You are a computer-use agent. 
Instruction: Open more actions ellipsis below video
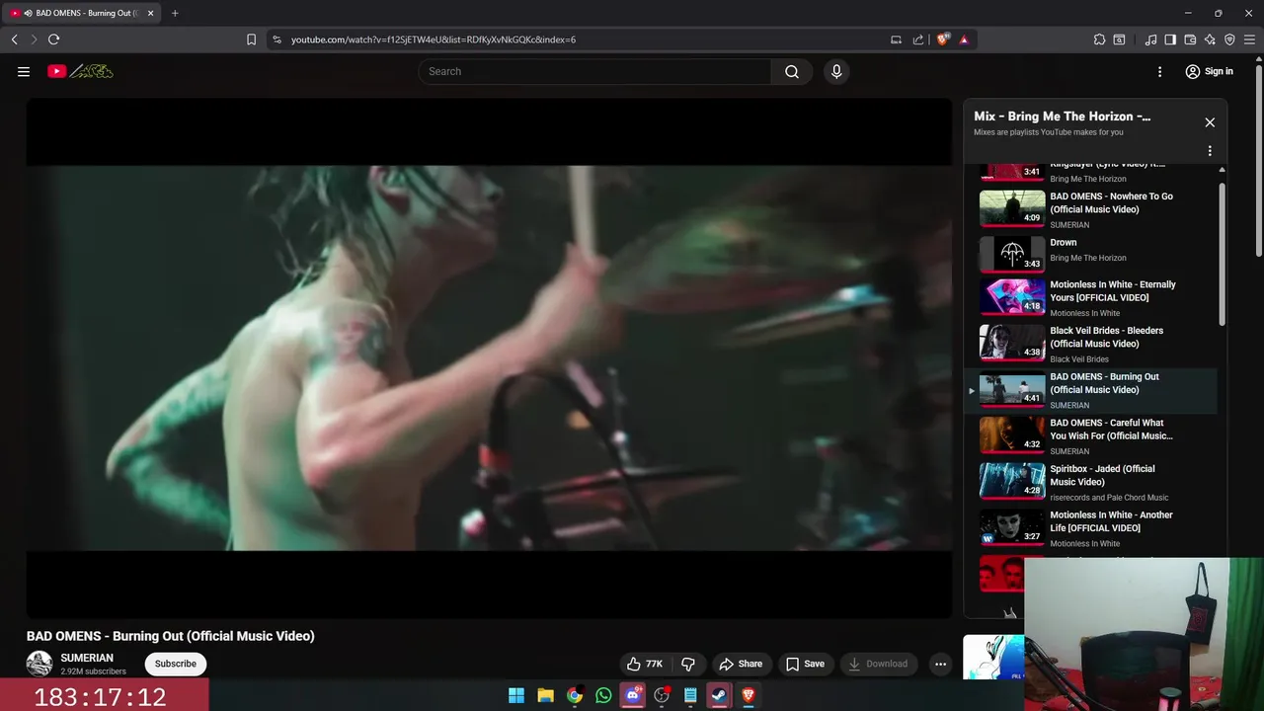pyautogui.click(x=940, y=664)
